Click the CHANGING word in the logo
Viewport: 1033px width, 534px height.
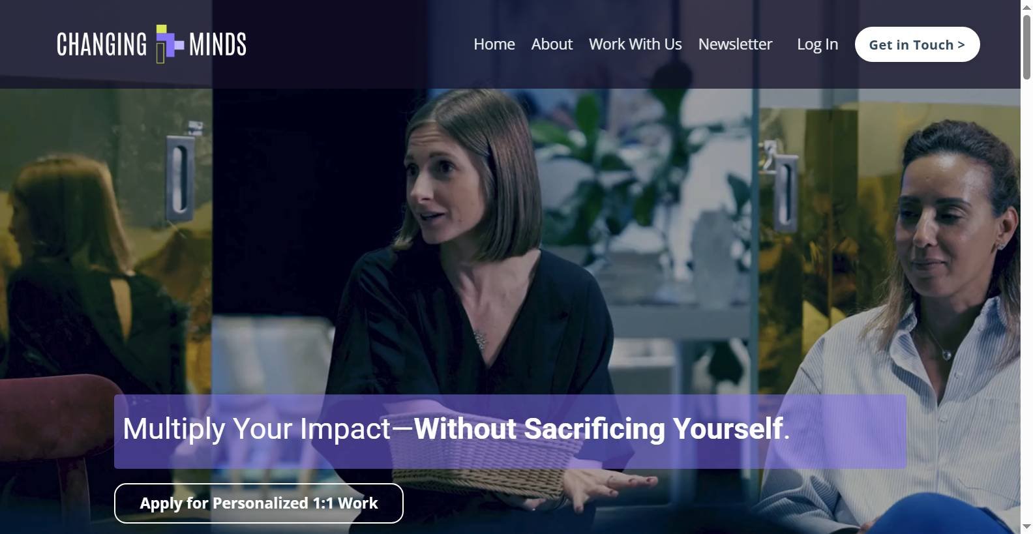[x=102, y=44]
